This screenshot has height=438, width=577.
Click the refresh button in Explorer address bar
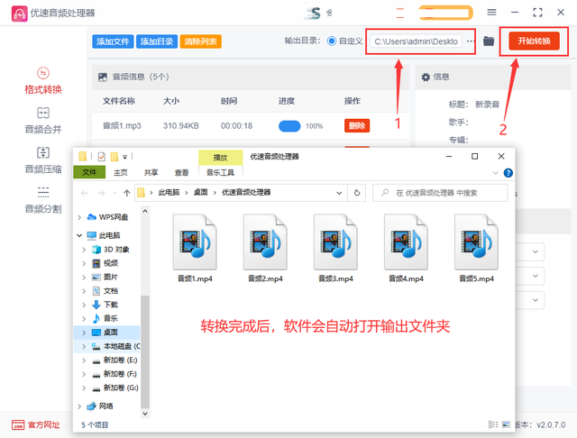[x=357, y=193]
